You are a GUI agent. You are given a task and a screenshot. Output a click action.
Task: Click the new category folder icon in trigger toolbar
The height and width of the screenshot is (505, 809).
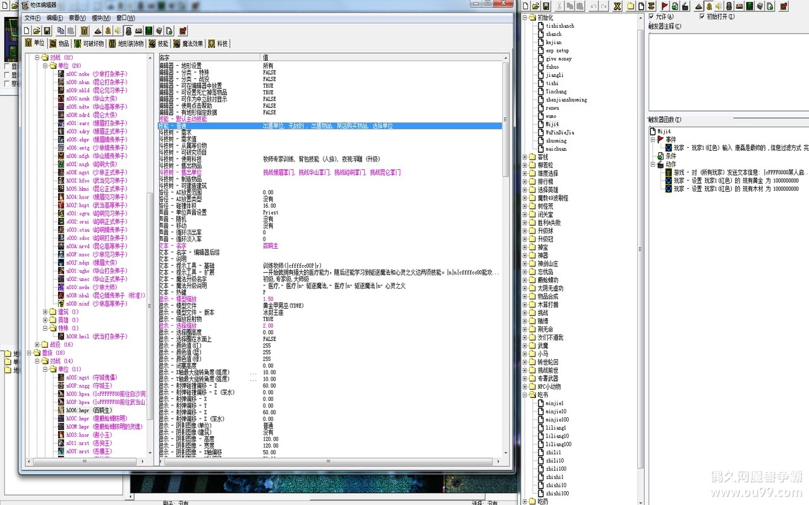(x=631, y=6)
